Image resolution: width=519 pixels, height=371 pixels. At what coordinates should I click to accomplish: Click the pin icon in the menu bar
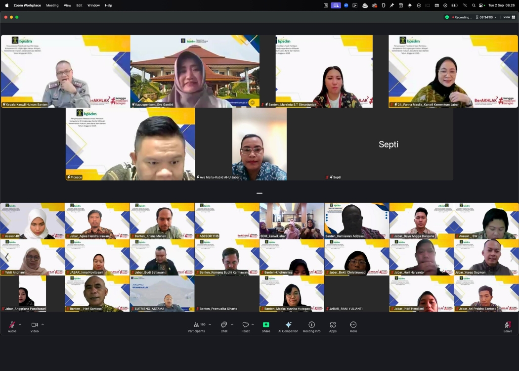(x=392, y=5)
